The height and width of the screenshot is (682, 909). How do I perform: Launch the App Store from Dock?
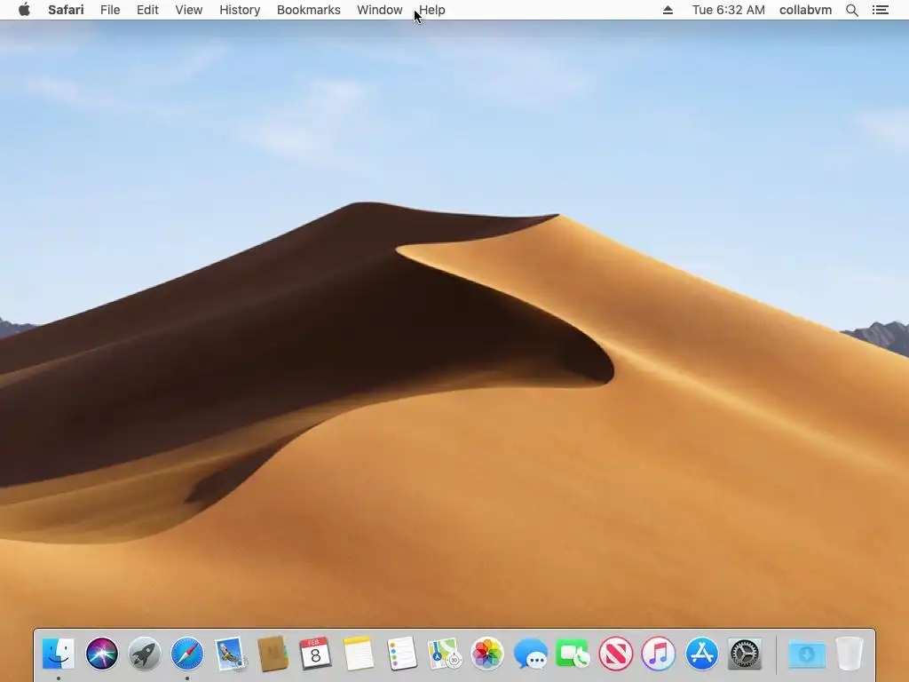[x=701, y=654]
